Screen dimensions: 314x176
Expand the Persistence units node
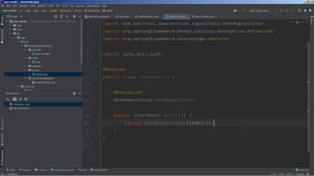click(x=6, y=104)
